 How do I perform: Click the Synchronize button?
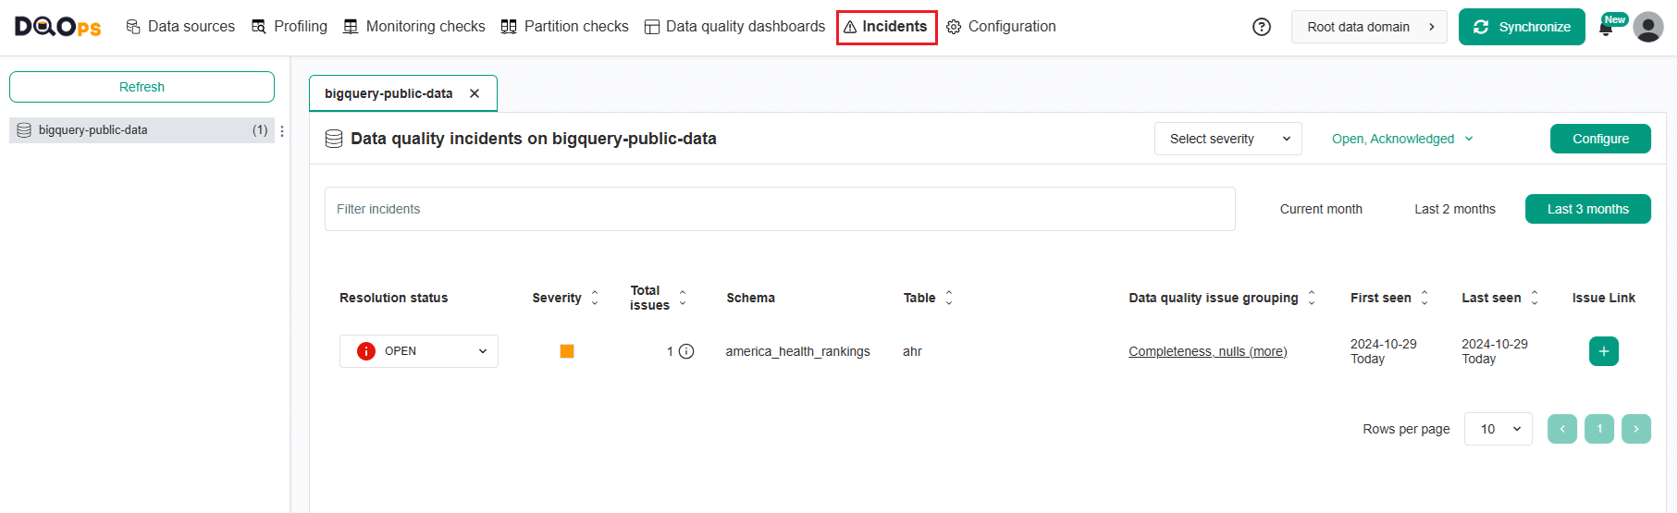tap(1522, 27)
